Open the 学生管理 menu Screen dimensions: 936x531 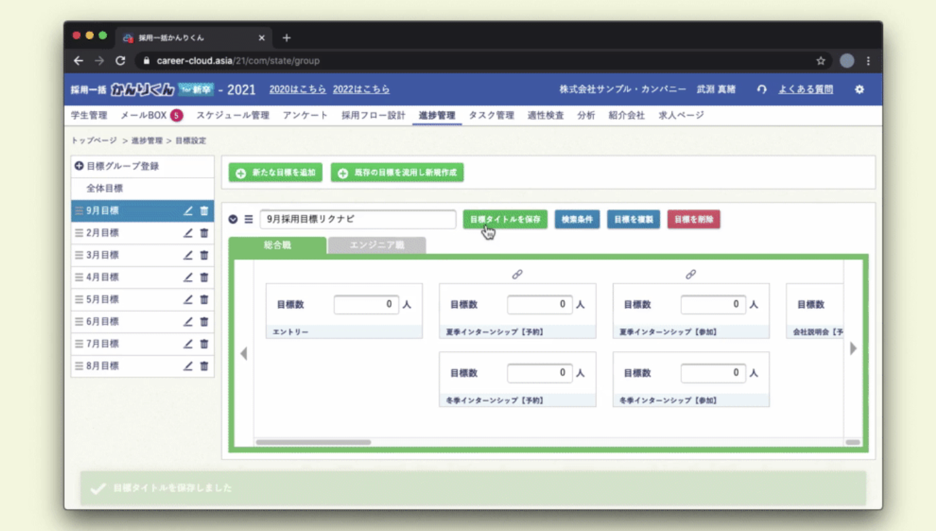pyautogui.click(x=89, y=115)
